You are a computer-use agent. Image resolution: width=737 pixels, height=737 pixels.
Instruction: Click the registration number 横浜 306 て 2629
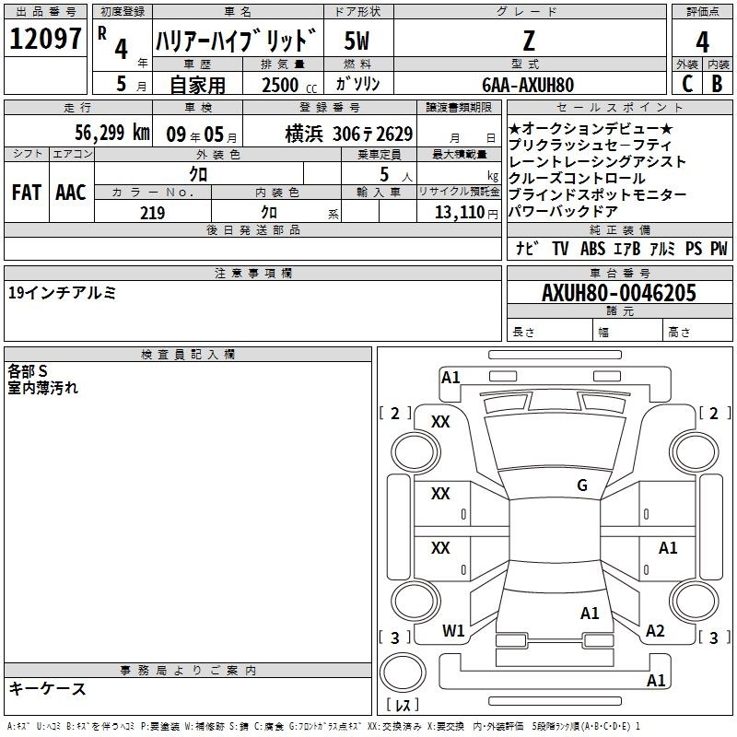[x=349, y=135]
